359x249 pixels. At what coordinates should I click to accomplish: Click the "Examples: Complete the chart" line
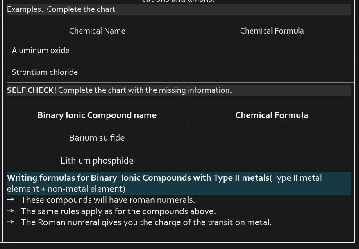point(61,9)
